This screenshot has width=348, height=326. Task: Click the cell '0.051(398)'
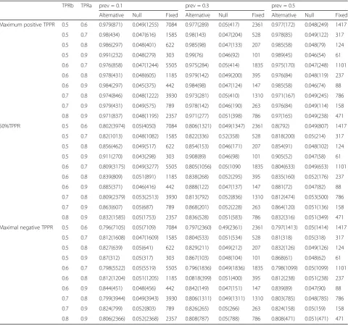click(x=231, y=116)
